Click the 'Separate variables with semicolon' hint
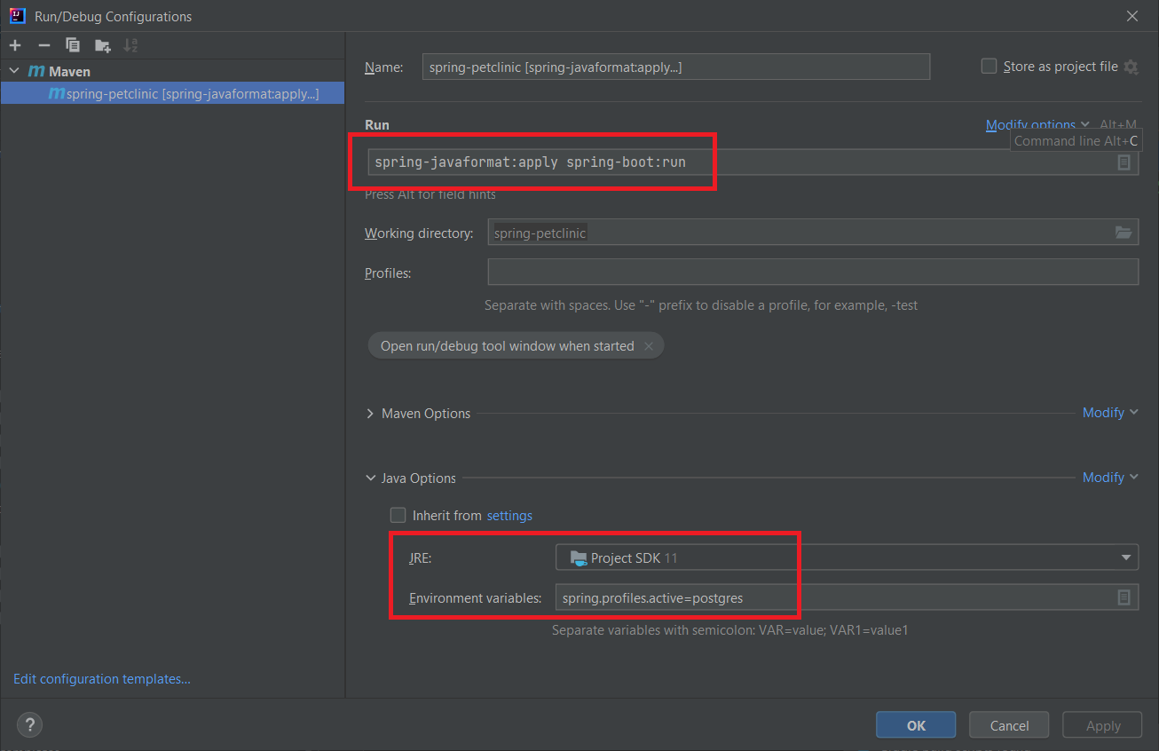The width and height of the screenshot is (1159, 751). click(729, 630)
